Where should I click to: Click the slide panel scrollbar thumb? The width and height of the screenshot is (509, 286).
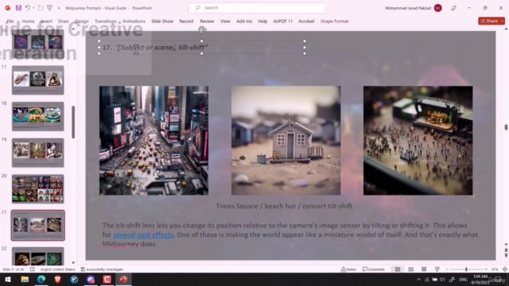tap(73, 122)
